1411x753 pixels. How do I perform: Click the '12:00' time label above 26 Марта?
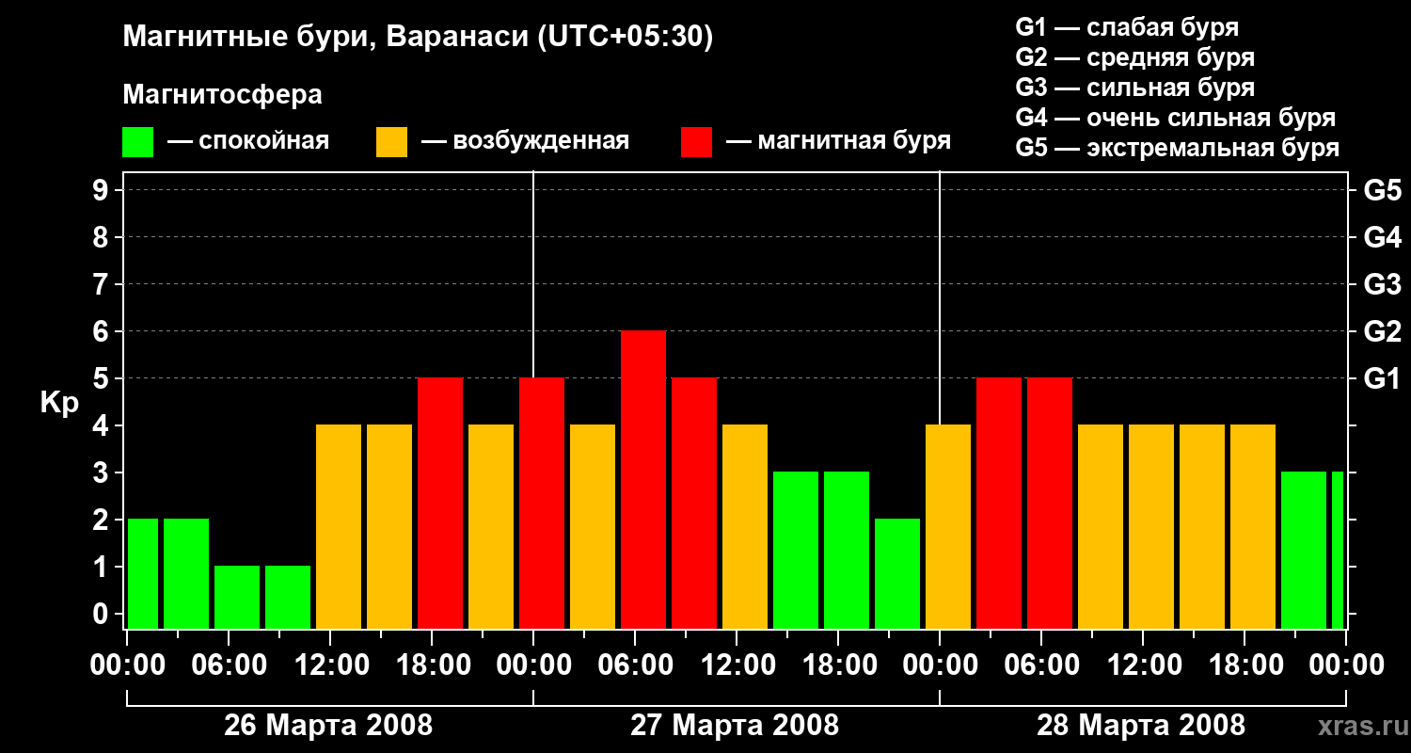click(330, 665)
